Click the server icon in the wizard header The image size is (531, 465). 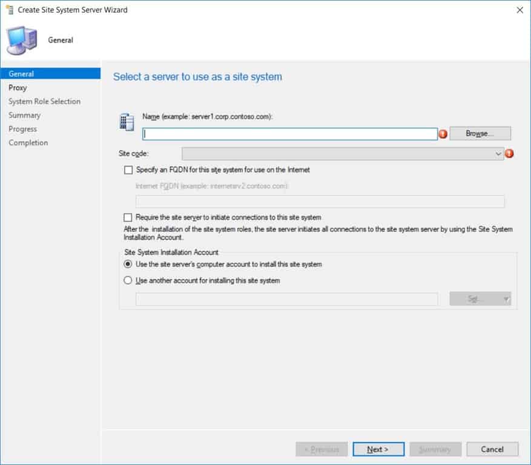(x=22, y=39)
